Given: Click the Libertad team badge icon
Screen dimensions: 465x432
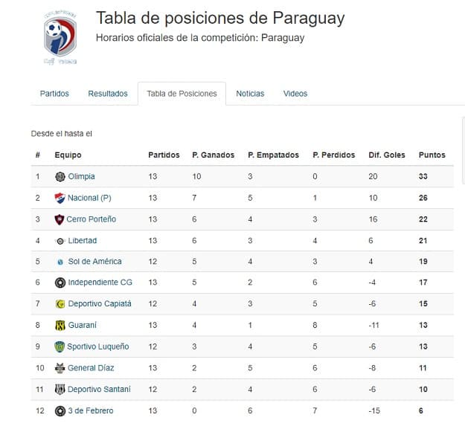Looking at the screenshot, I should point(60,241).
